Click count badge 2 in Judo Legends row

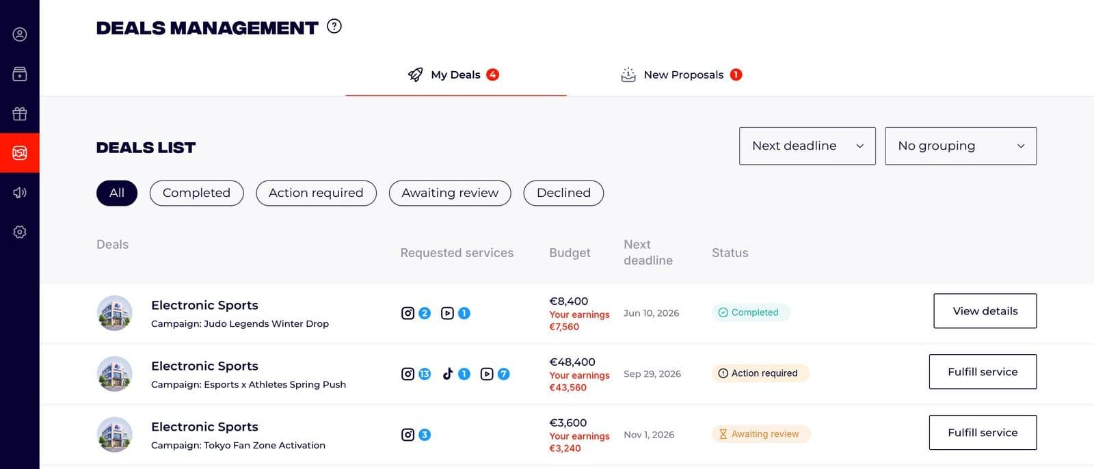point(425,313)
